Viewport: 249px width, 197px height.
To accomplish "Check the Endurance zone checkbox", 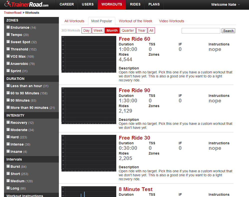I will click(x=8, y=27).
